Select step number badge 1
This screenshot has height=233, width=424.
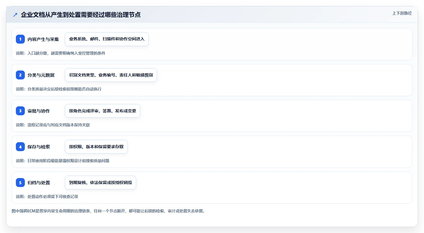tap(20, 39)
